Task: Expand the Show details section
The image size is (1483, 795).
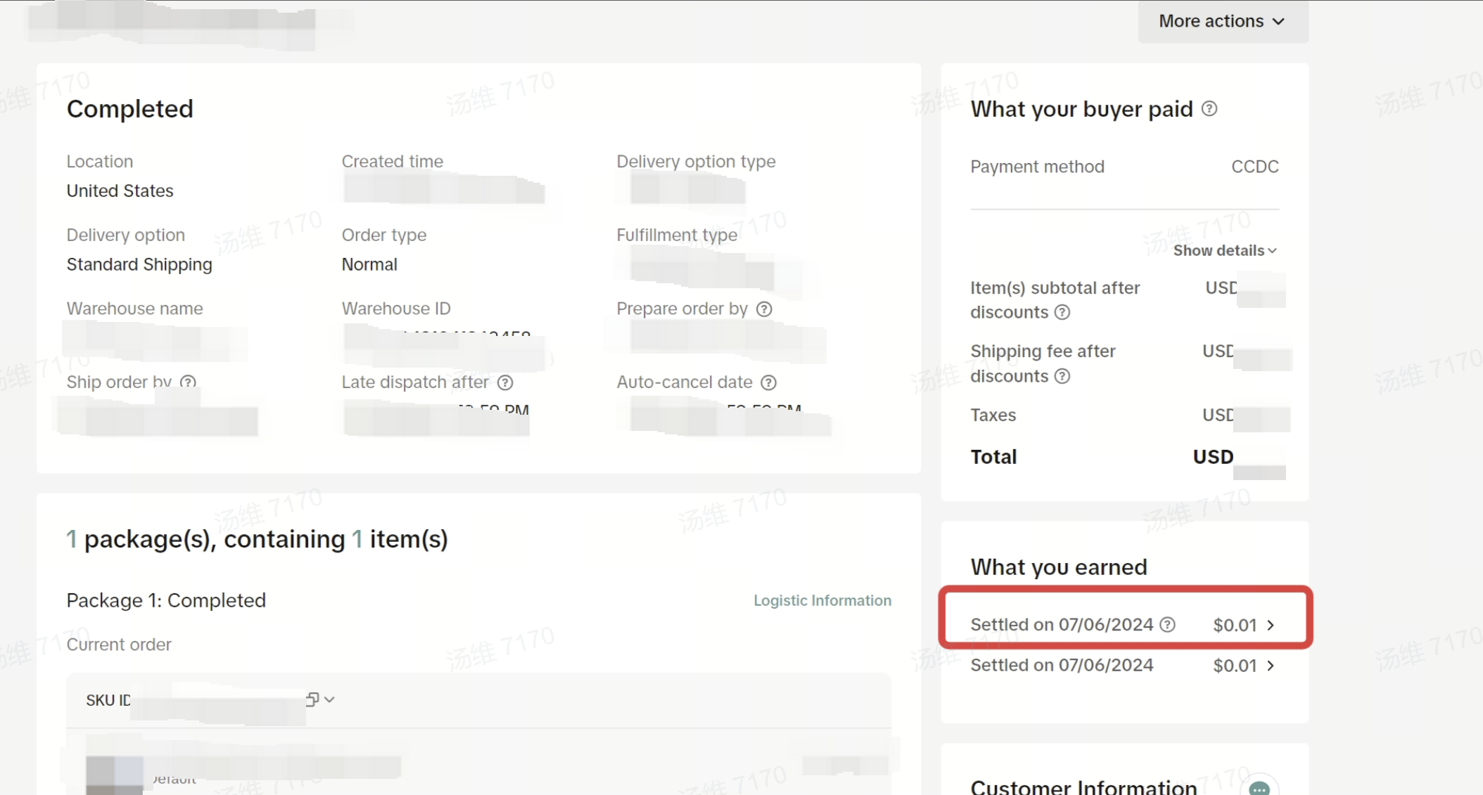Action: (1224, 250)
